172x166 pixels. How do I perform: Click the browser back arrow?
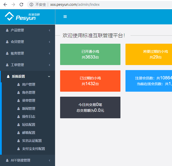[x=5, y=5]
